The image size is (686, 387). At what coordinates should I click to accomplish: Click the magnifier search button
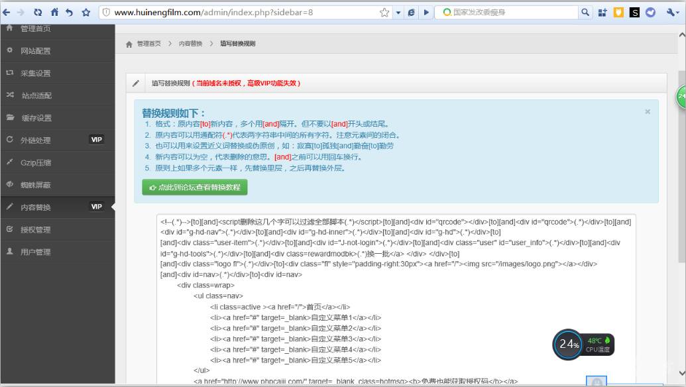pos(585,12)
